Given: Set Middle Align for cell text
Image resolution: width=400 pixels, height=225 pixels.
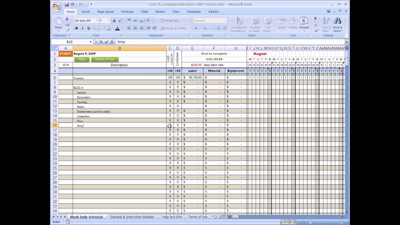Looking at the screenshot, I should coord(135,21).
